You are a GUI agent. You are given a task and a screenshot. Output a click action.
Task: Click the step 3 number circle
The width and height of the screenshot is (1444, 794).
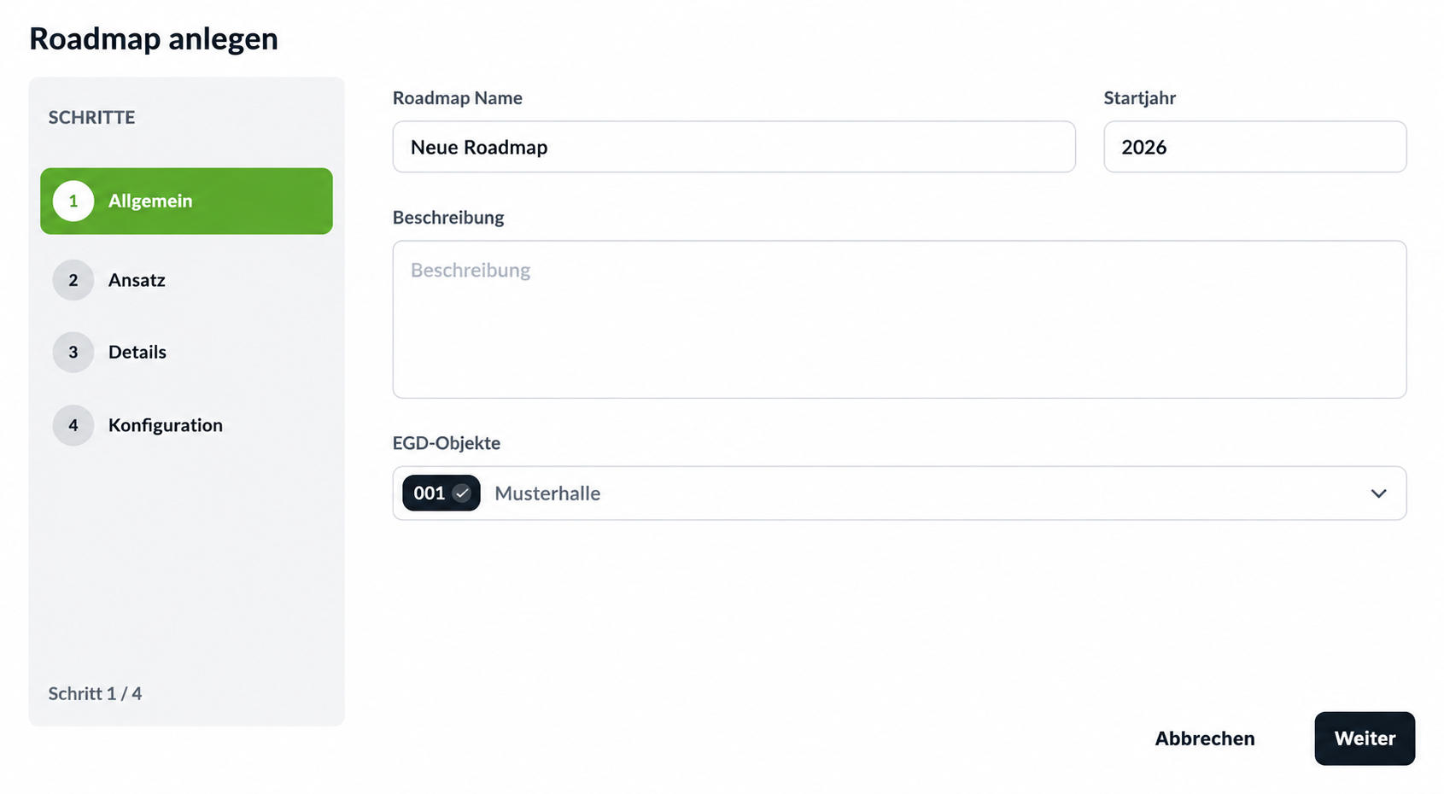click(x=73, y=352)
